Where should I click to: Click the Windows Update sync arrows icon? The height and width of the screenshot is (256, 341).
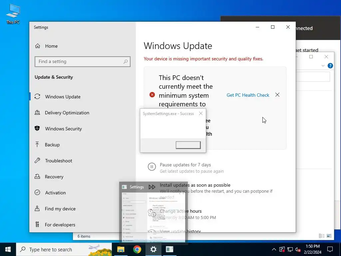click(x=37, y=96)
